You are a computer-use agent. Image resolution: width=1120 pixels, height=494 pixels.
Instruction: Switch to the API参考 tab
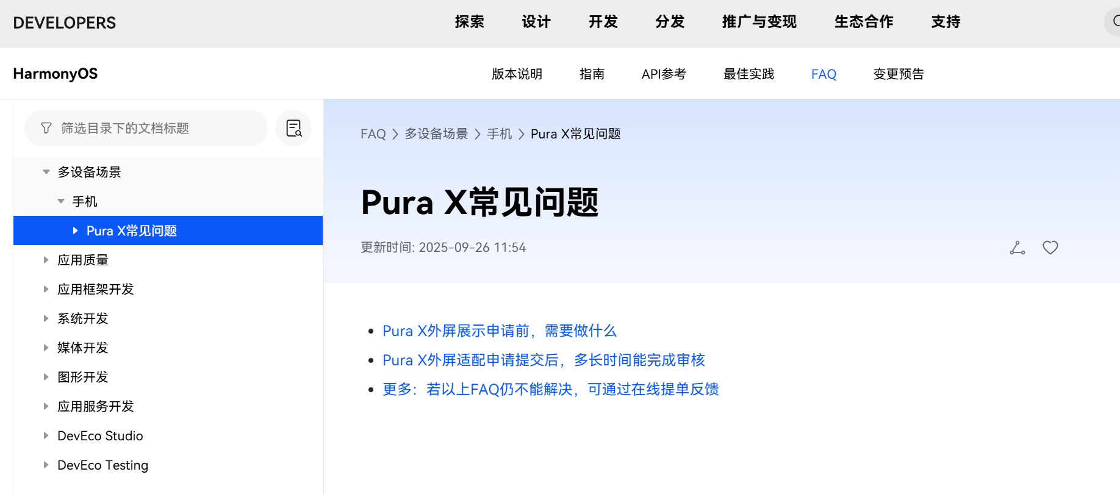664,74
